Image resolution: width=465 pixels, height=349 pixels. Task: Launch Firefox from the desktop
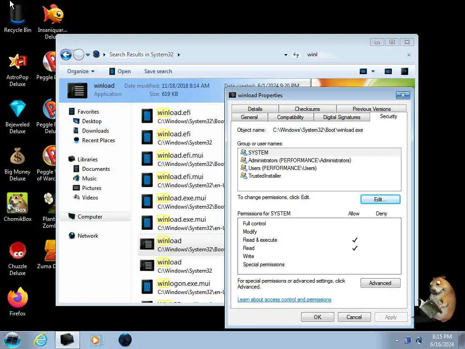(18, 302)
